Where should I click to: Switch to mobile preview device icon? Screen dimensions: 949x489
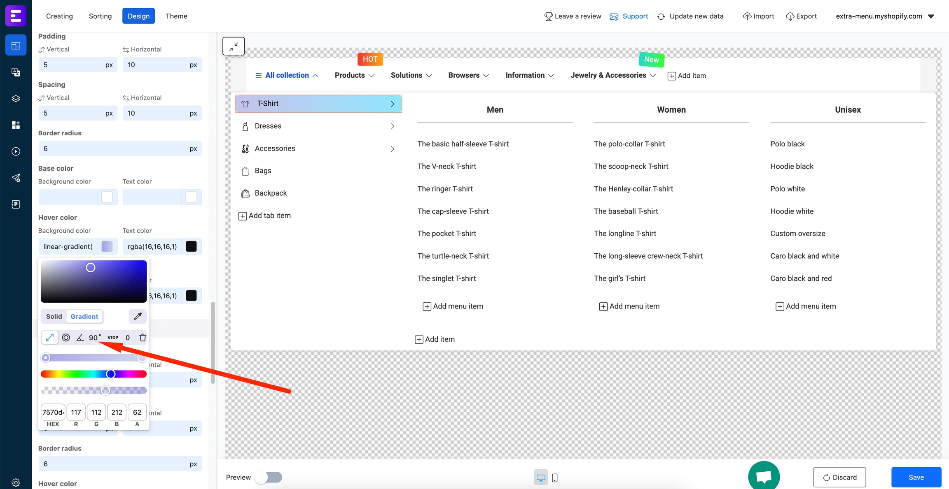click(555, 477)
